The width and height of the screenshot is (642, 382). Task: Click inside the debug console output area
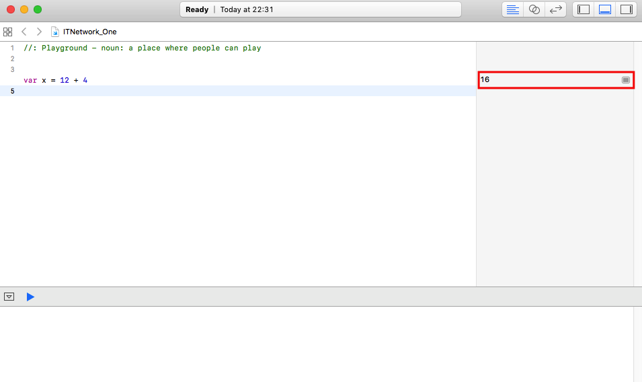pyautogui.click(x=317, y=344)
